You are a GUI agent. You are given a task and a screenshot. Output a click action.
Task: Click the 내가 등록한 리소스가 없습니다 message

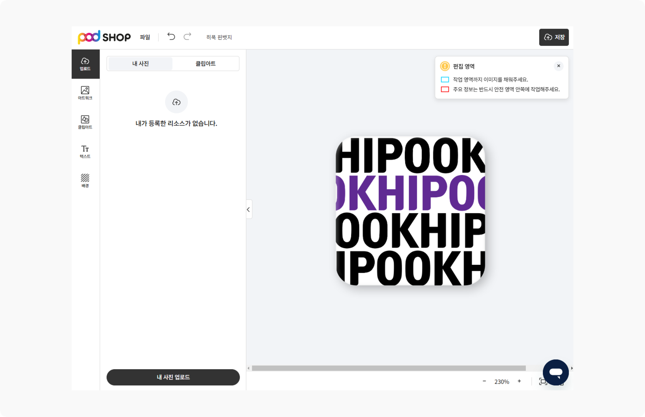pos(176,123)
